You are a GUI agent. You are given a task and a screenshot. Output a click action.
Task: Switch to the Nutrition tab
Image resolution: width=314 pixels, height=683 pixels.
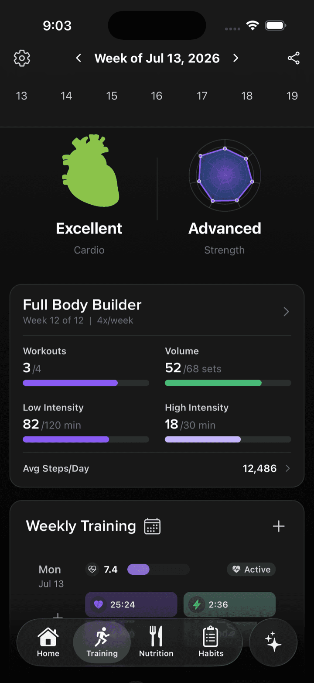[x=156, y=642]
